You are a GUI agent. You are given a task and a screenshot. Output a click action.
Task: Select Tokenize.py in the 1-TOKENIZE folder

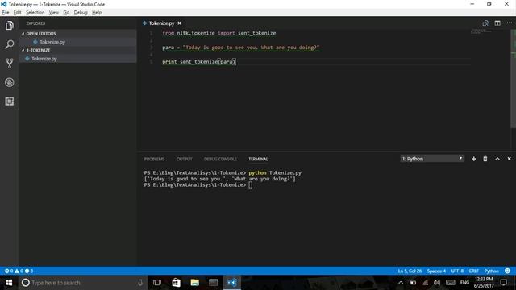point(77,59)
